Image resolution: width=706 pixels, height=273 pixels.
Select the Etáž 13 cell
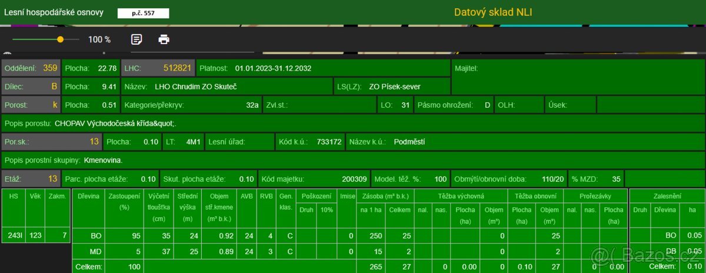(x=31, y=179)
